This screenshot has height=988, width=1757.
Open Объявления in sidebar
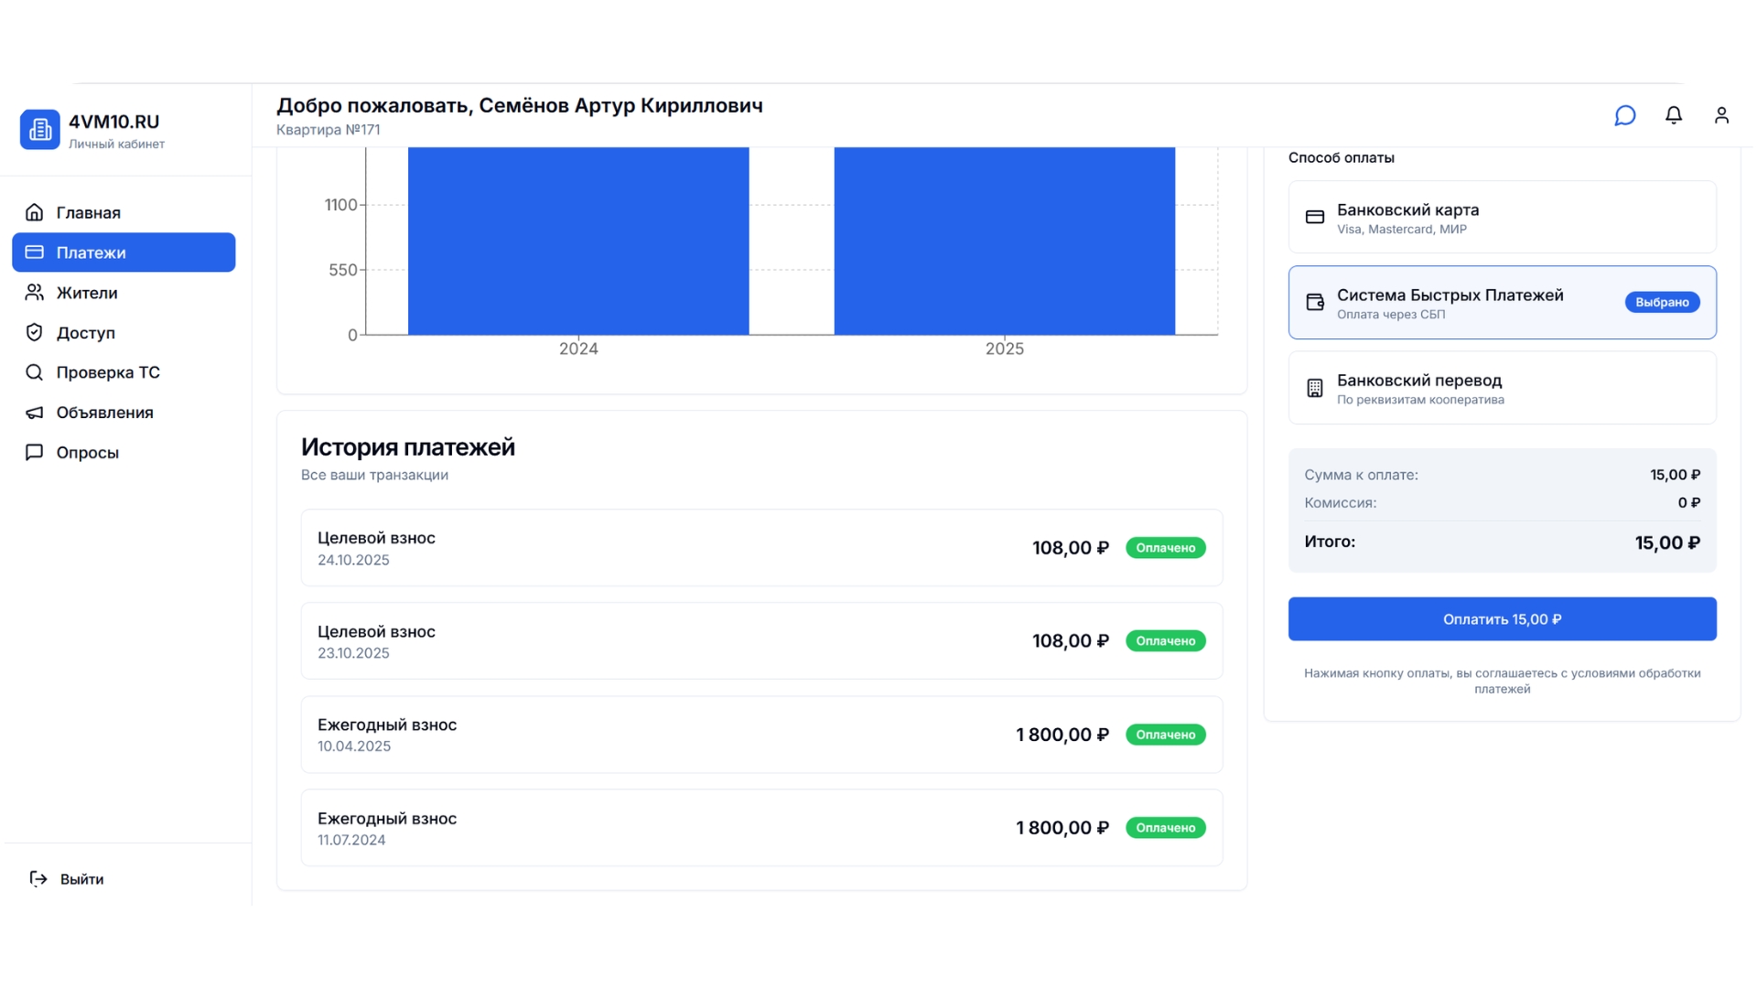(x=104, y=413)
